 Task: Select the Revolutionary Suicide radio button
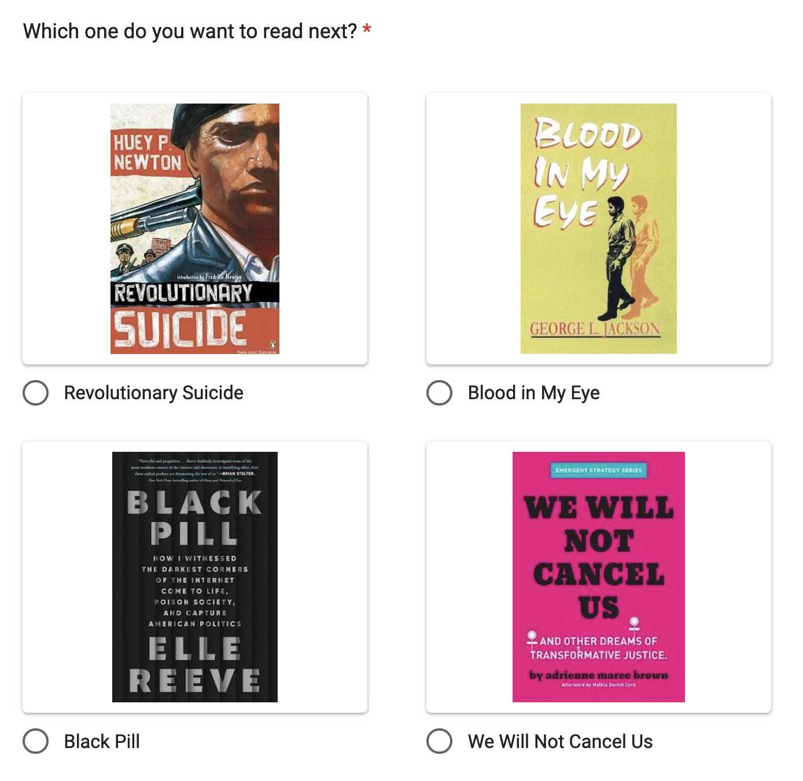35,393
